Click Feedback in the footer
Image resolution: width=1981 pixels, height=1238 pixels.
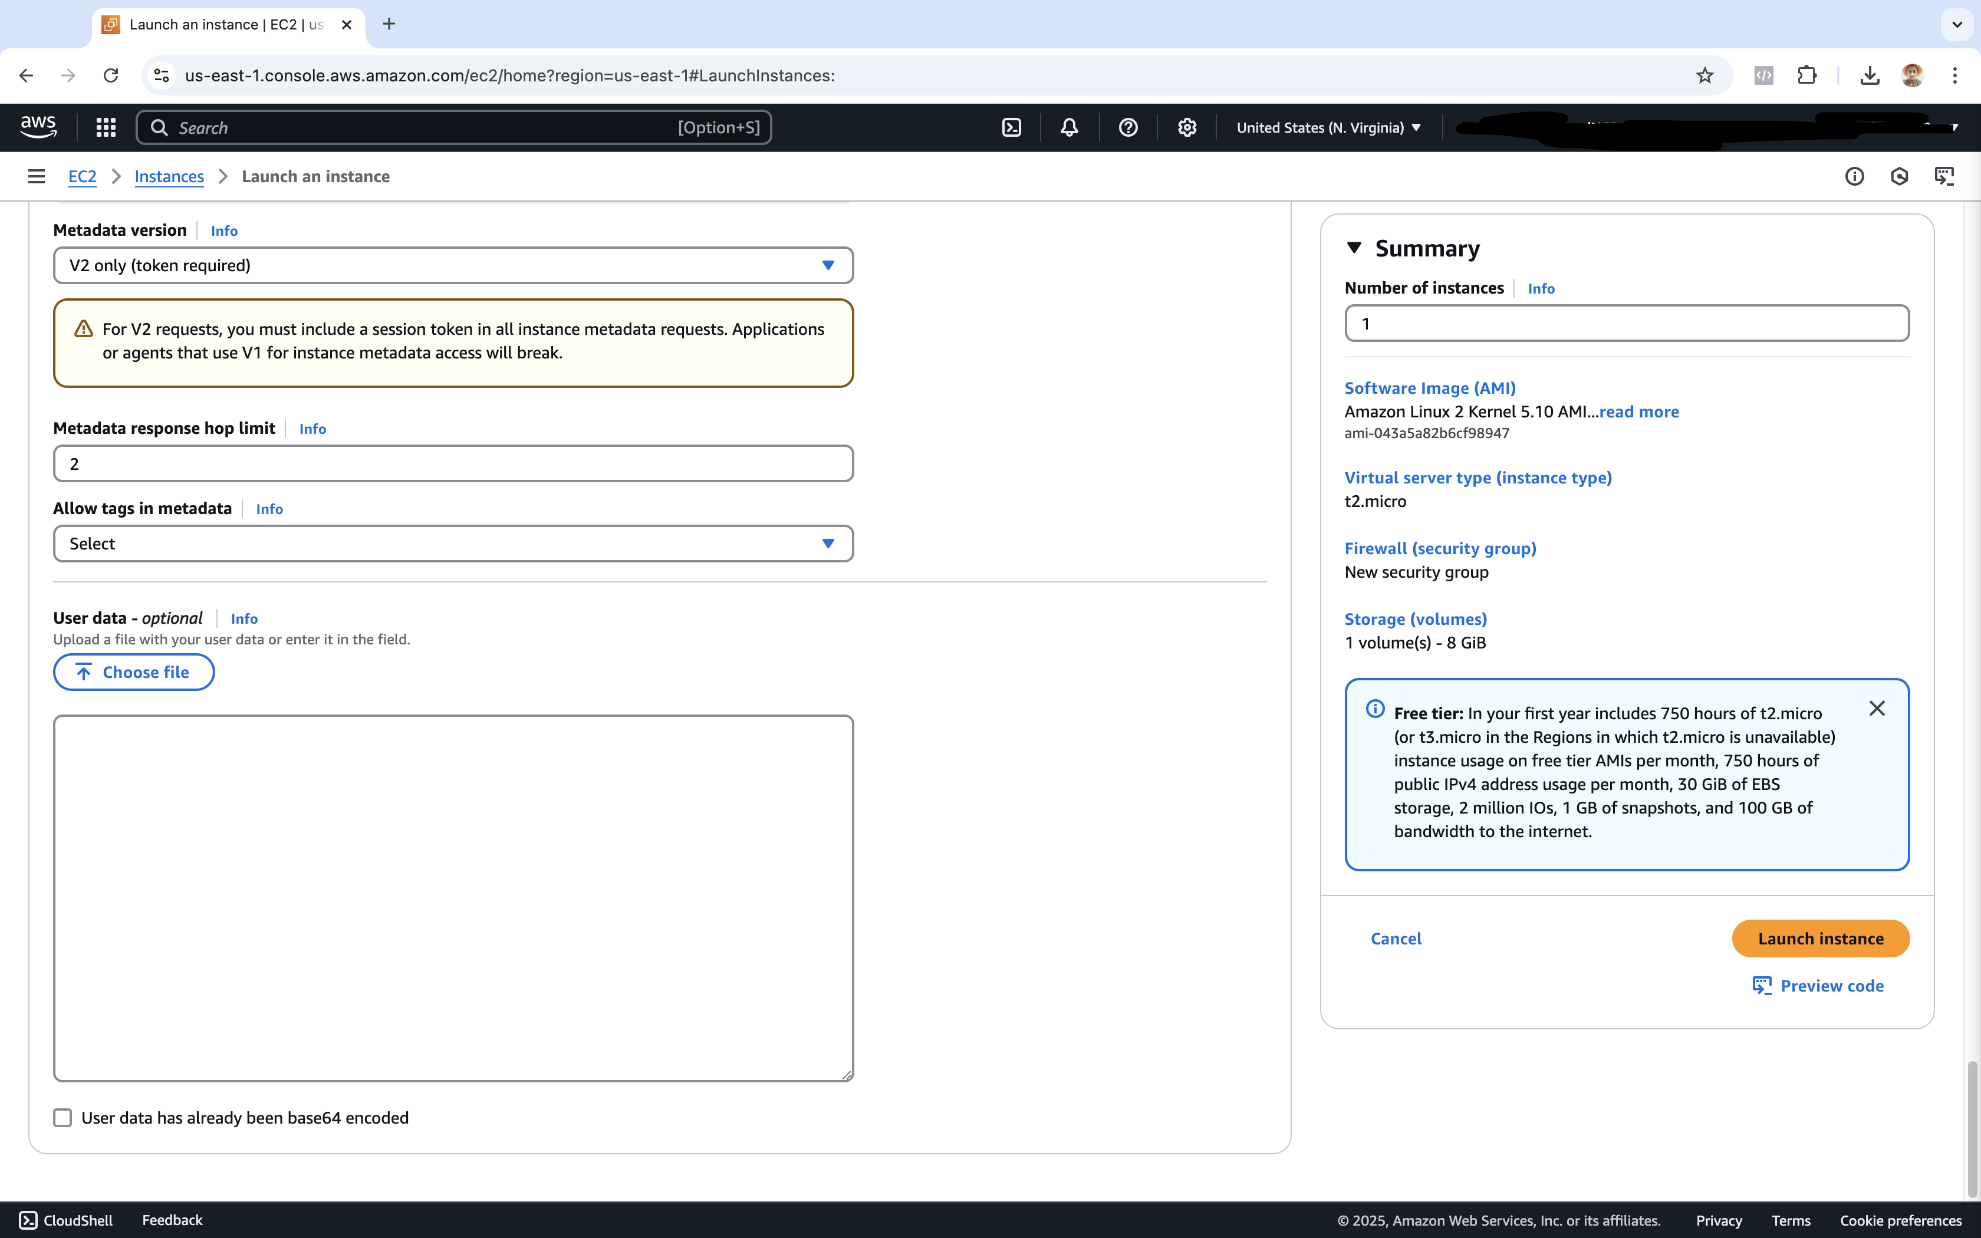pyautogui.click(x=172, y=1220)
